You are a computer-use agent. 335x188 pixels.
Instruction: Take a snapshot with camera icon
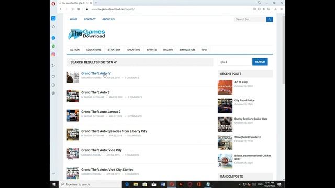[254, 9]
